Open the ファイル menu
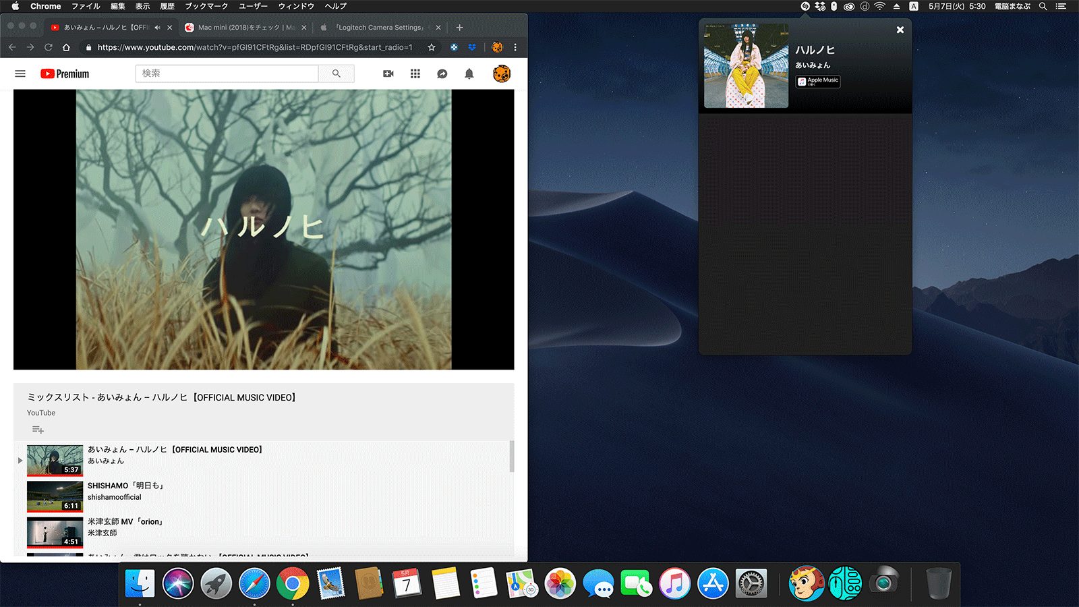 click(x=86, y=6)
